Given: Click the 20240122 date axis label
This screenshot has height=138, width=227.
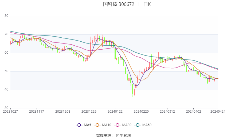Looking at the screenshot, I should 115,112.
